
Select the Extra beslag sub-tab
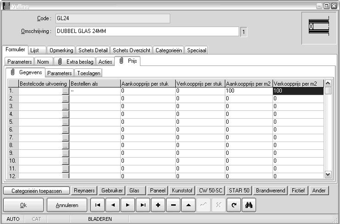click(75, 62)
